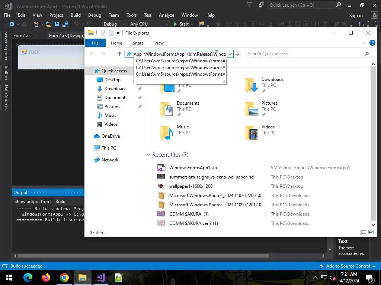The height and width of the screenshot is (285, 381).
Task: Open the Show output from Build dropdown
Action: [70, 202]
